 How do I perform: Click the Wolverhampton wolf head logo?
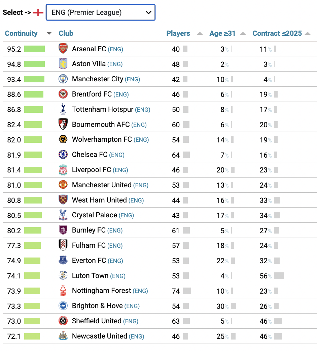tap(63, 139)
